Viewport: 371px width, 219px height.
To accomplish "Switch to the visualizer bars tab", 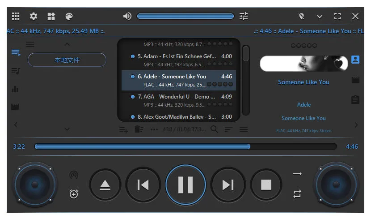I will (x=15, y=89).
